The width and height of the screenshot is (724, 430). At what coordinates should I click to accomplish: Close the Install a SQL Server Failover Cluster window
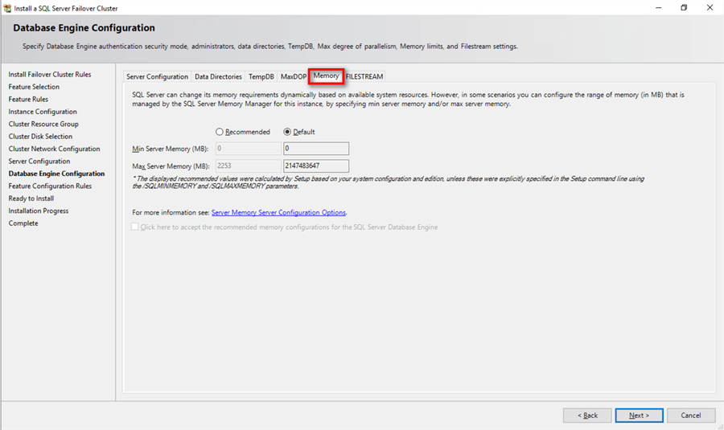pos(710,8)
